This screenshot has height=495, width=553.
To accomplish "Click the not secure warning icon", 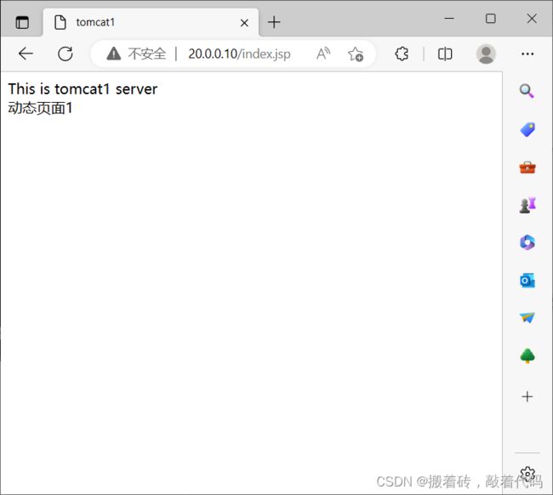I will pos(113,54).
